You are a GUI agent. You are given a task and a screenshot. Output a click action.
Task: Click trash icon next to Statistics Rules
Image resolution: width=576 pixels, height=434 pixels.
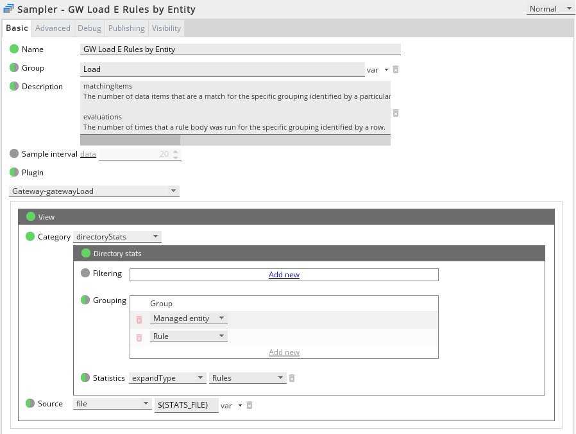click(292, 378)
